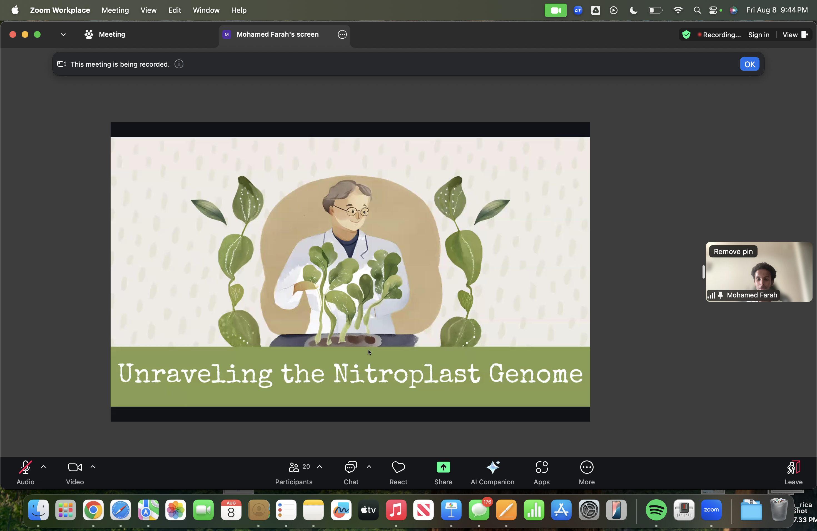Dismiss recording notice with OK
Viewport: 817px width, 531px height.
(x=749, y=64)
